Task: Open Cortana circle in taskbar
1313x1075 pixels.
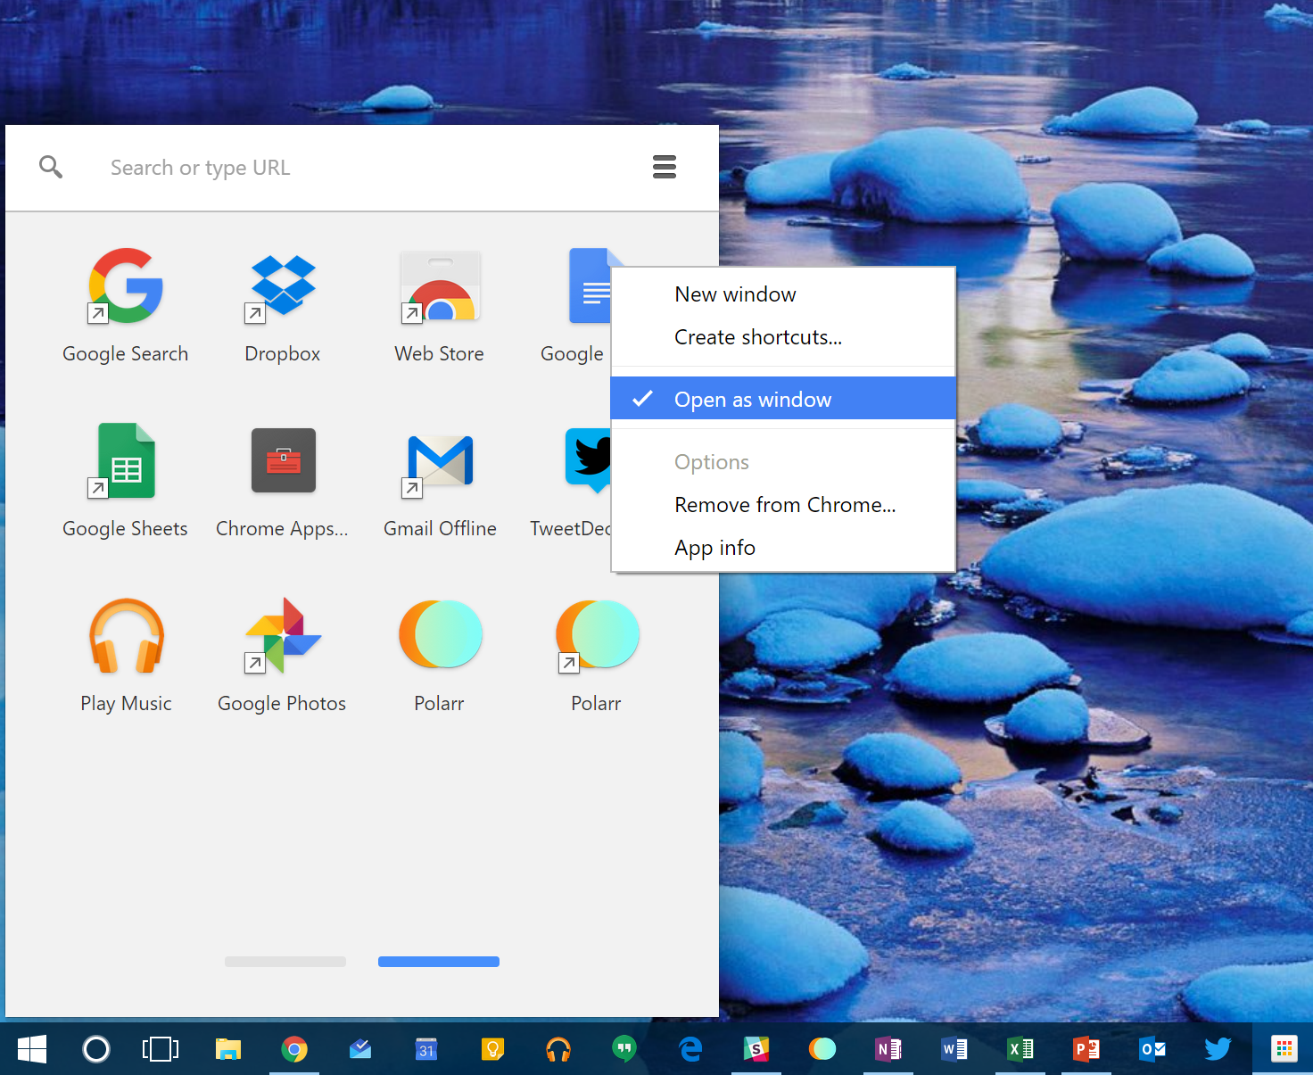Action: tap(96, 1049)
